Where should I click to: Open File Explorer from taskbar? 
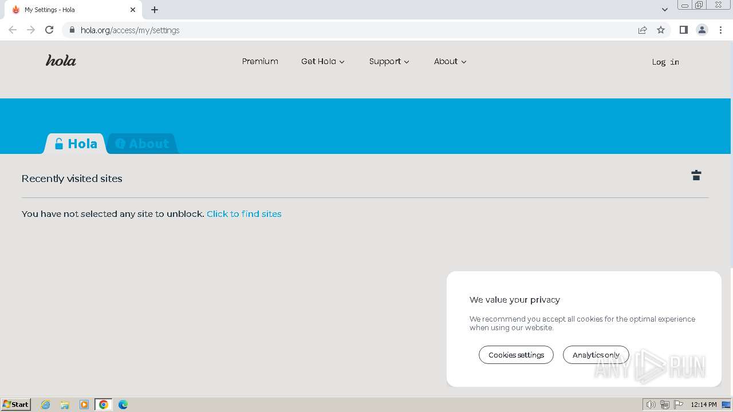tap(65, 405)
